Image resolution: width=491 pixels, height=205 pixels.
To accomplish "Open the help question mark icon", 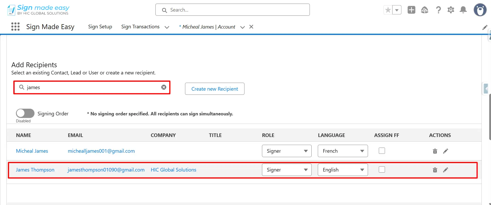I will click(438, 10).
